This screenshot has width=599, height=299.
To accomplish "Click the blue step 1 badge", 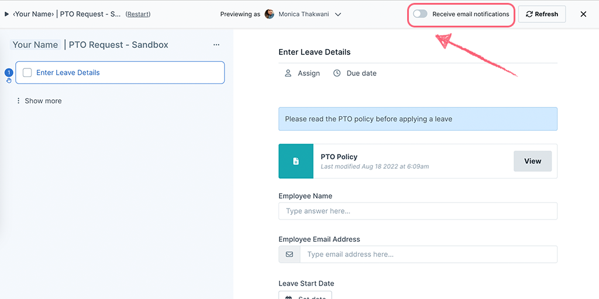I will (9, 72).
